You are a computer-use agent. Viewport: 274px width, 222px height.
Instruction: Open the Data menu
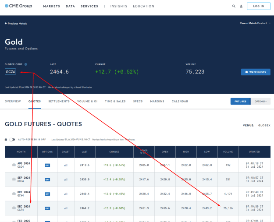[70, 6]
